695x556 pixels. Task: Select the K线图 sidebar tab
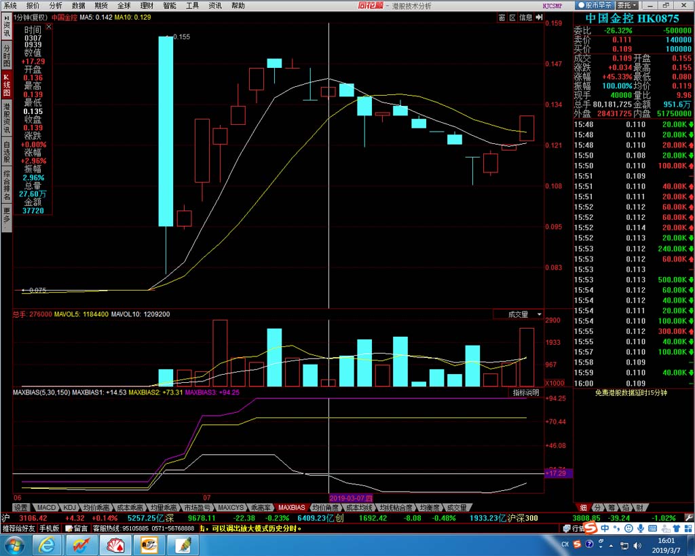tap(7, 84)
